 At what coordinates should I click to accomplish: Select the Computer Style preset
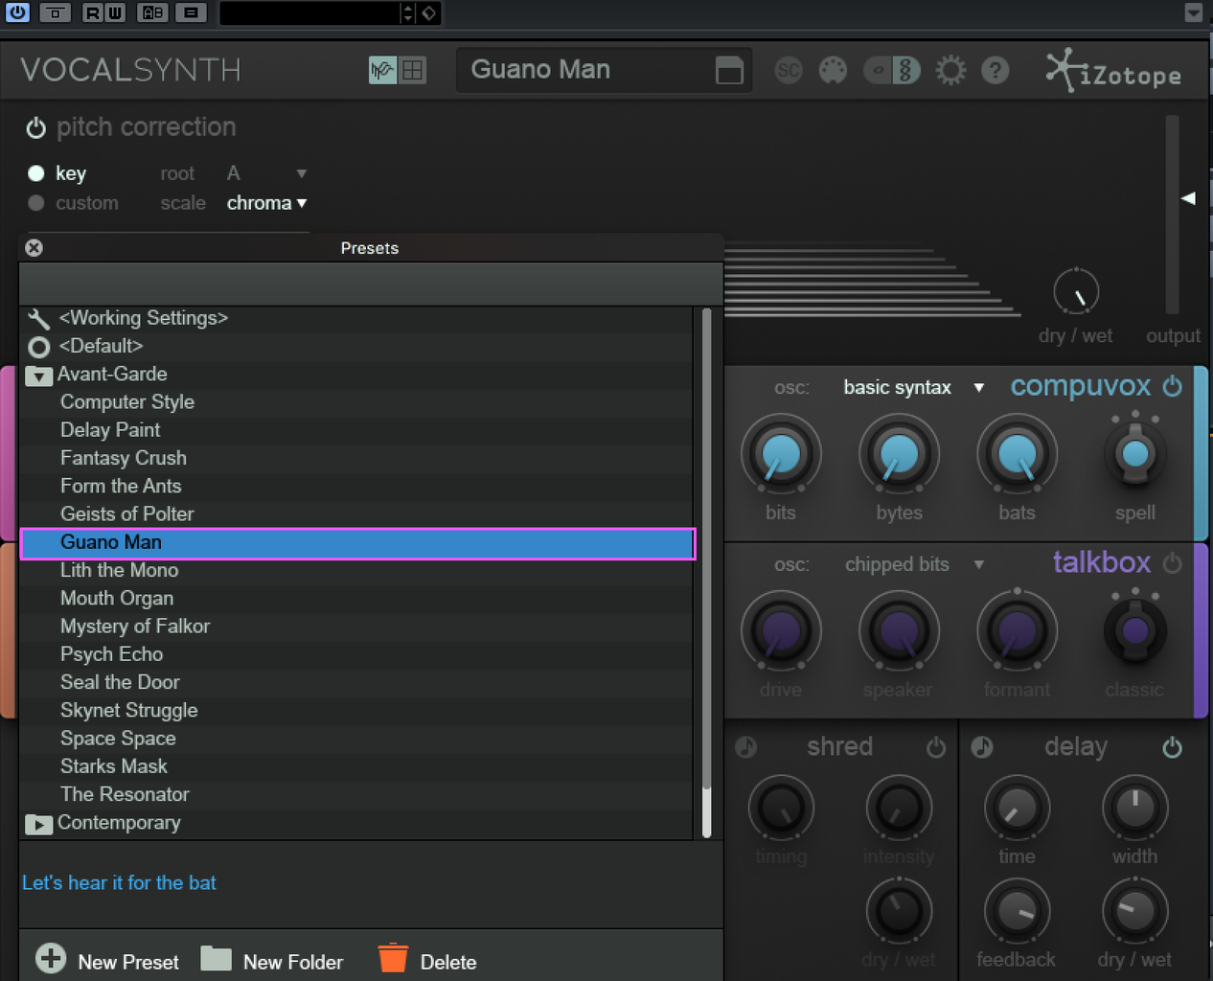click(355, 402)
